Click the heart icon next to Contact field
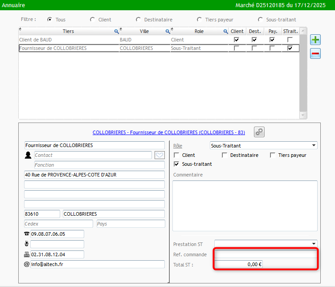The image size is (335, 287). tap(159, 155)
